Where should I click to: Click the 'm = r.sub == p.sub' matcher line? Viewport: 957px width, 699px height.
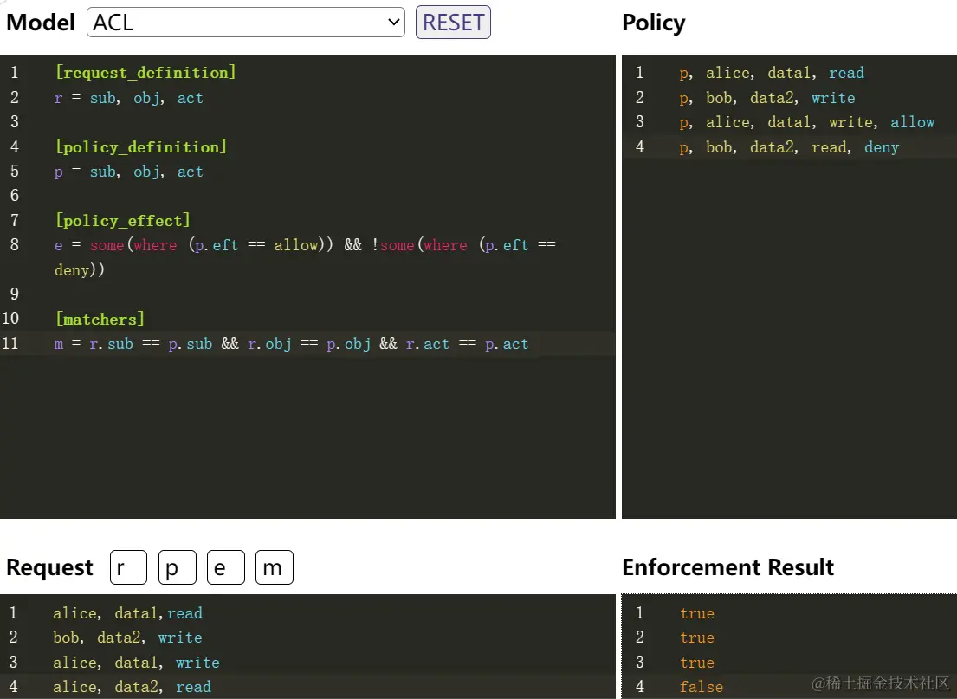(x=292, y=344)
